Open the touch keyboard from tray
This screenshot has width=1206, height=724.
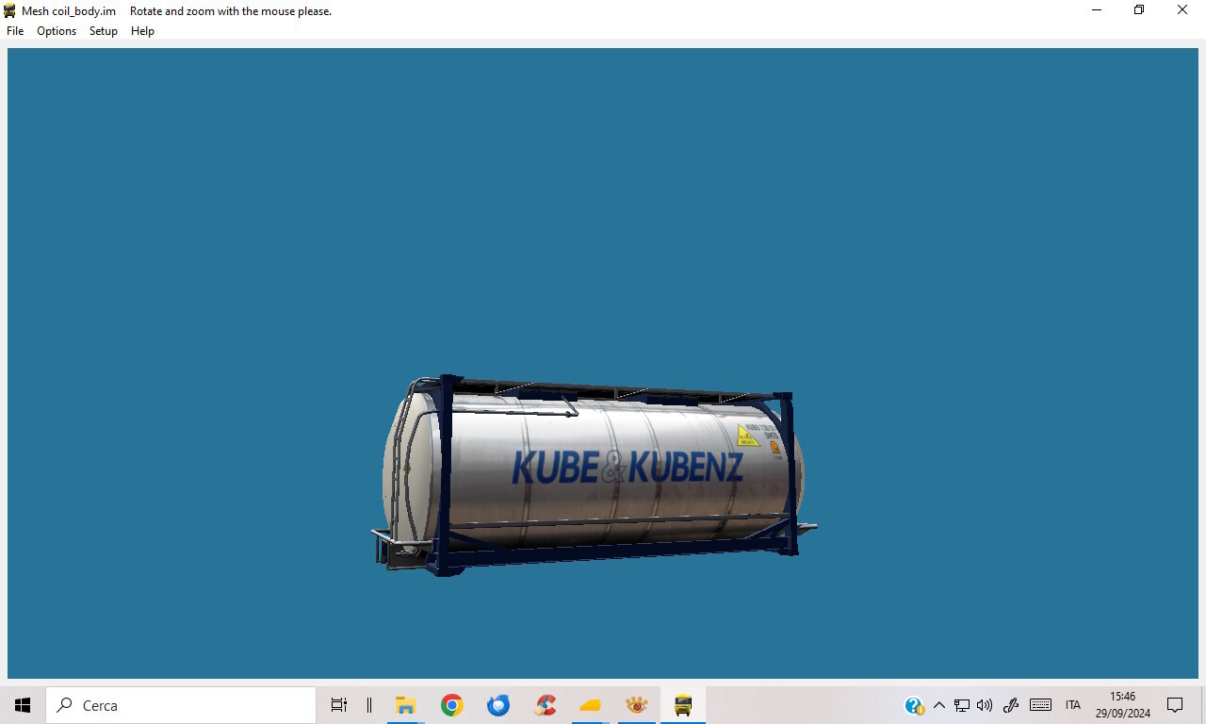pyautogui.click(x=1040, y=705)
